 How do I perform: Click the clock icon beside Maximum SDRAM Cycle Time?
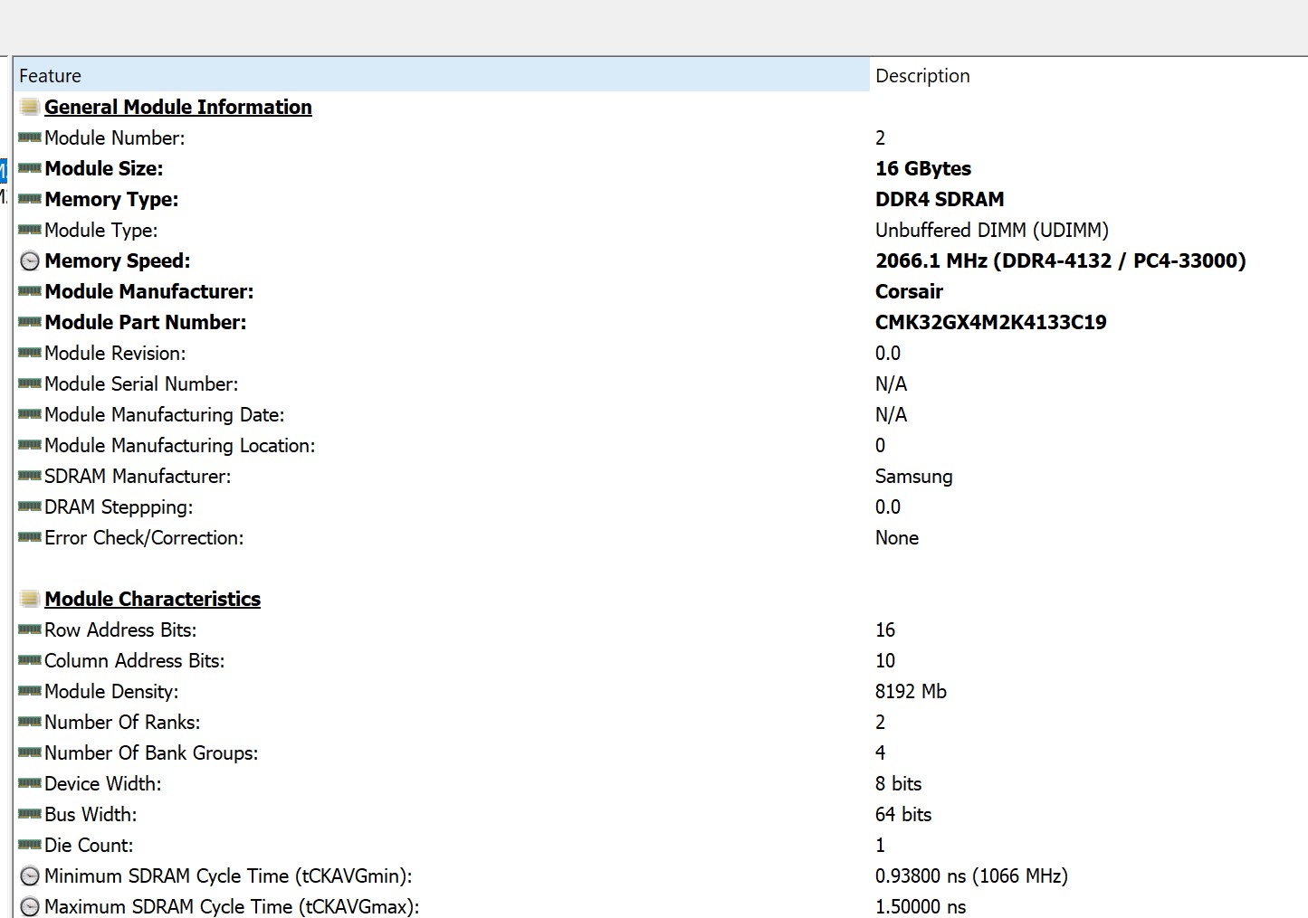[29, 906]
